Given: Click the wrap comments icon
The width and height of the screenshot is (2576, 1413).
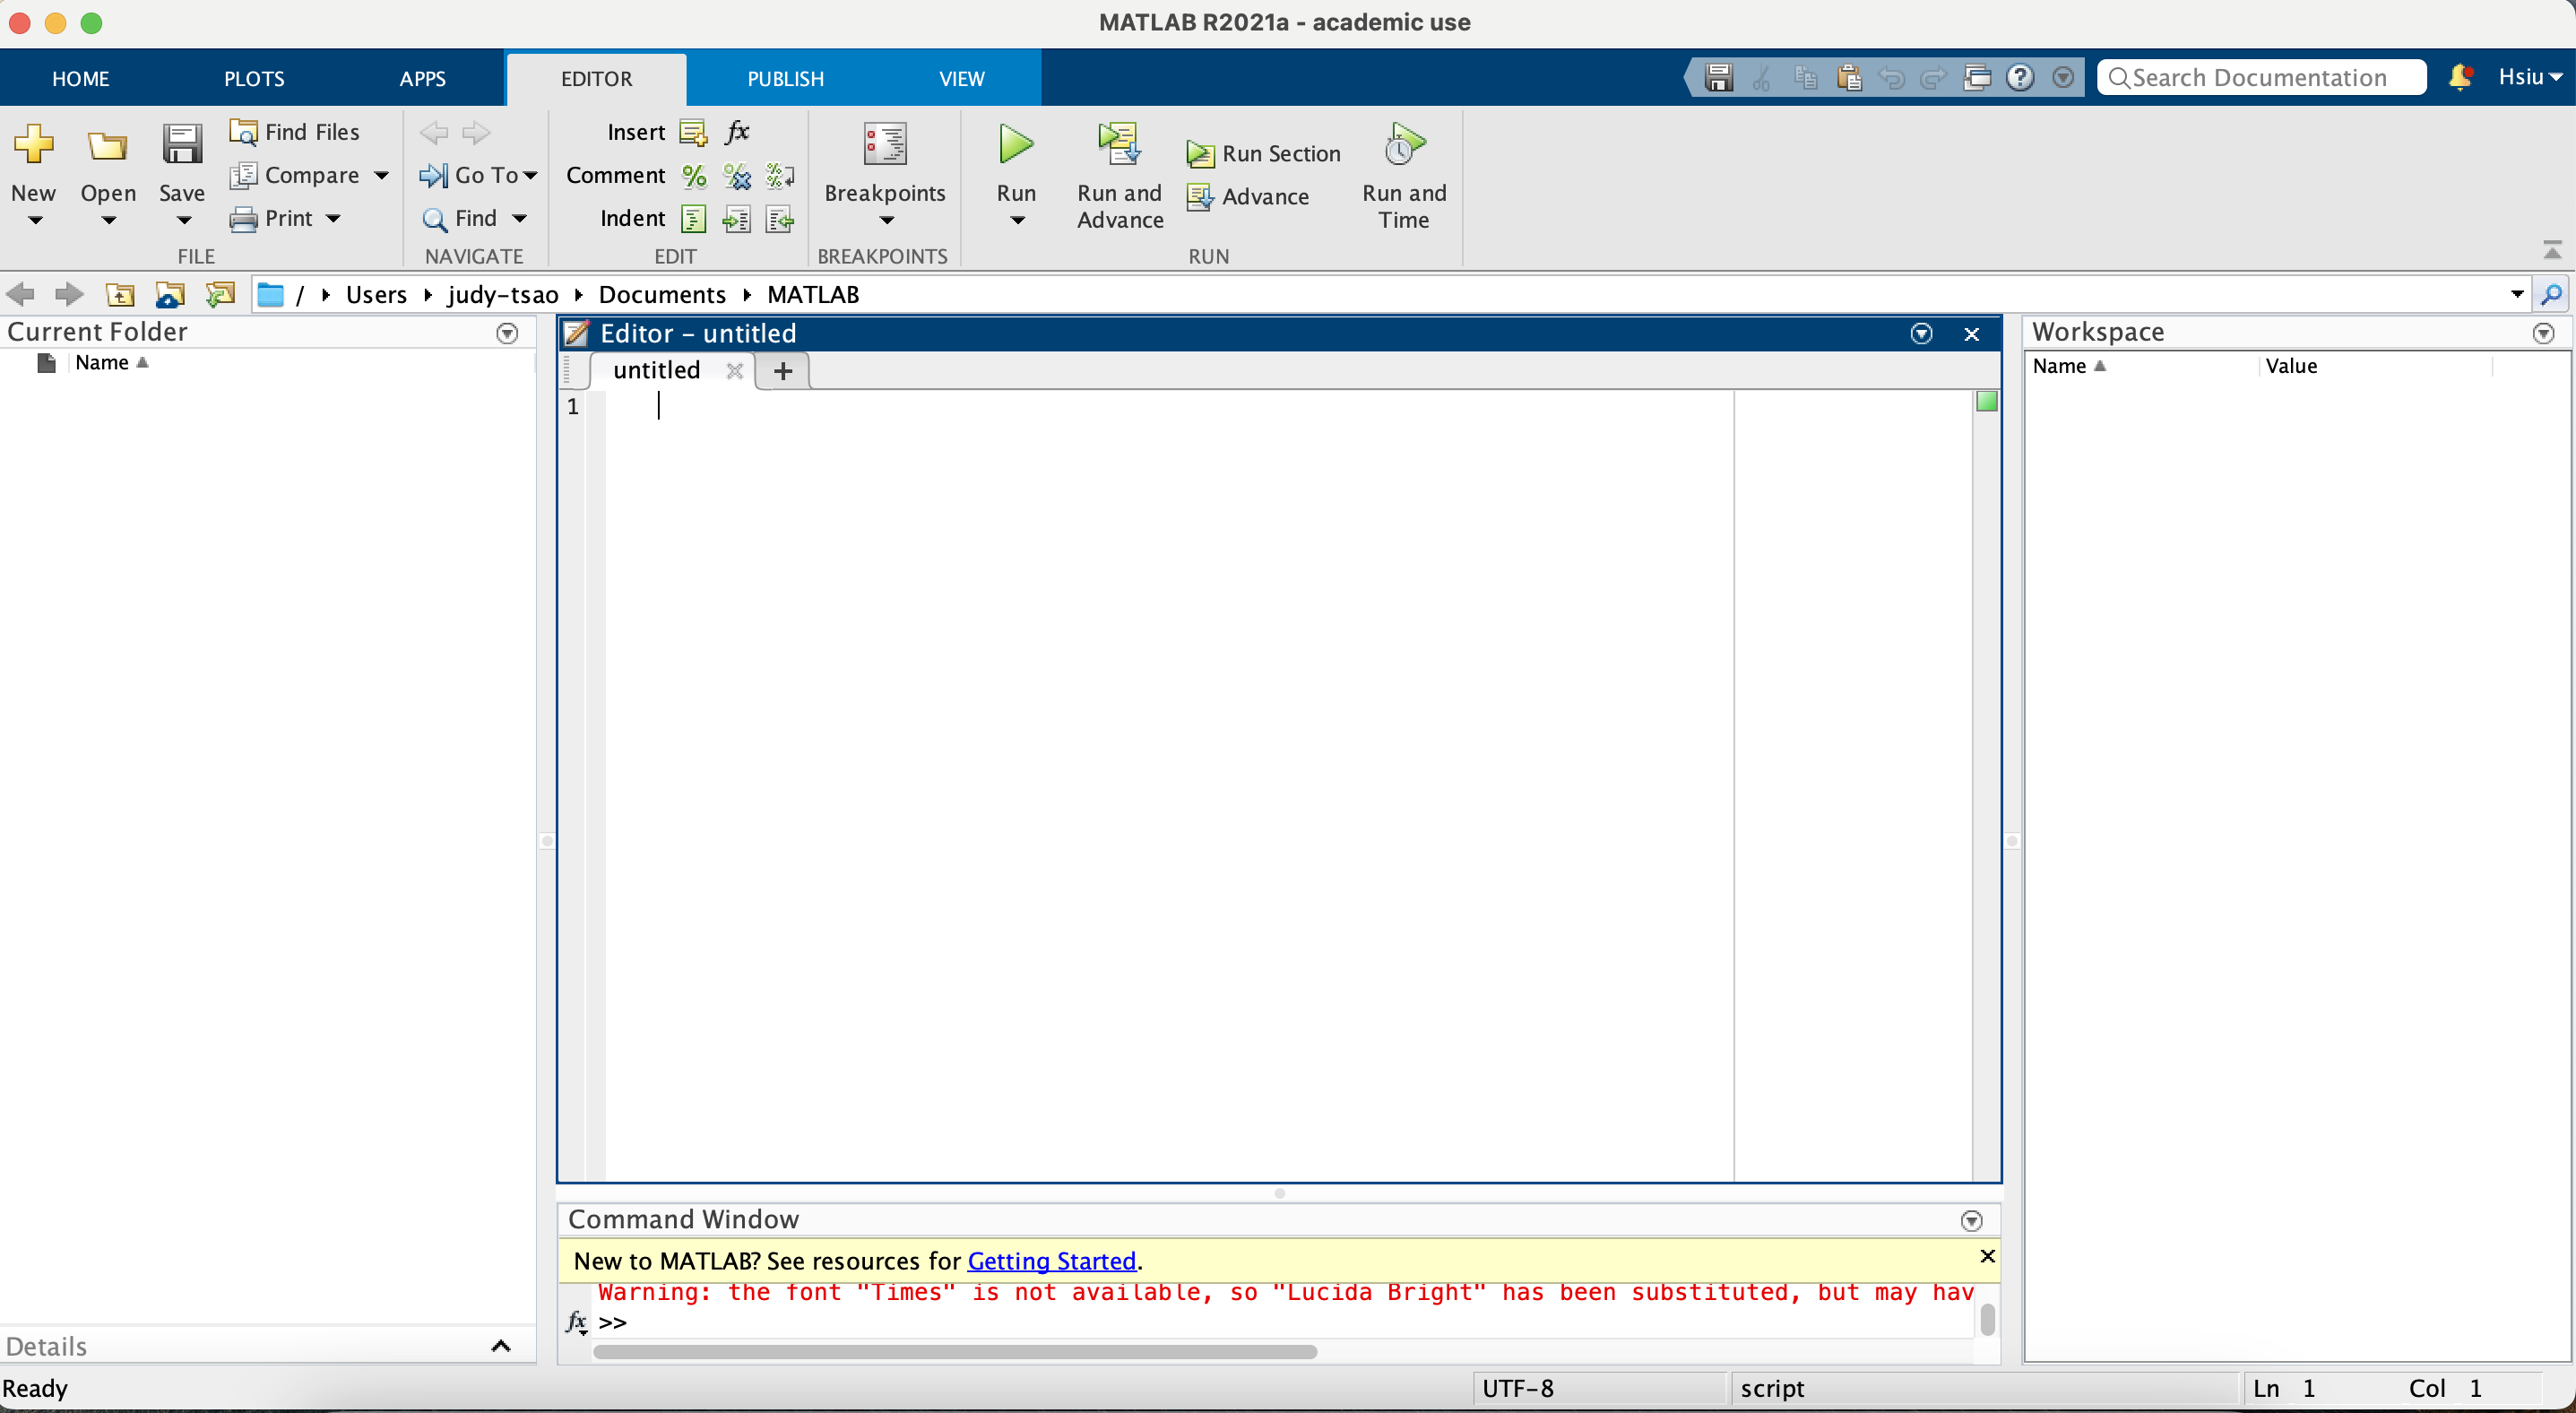Looking at the screenshot, I should pyautogui.click(x=780, y=176).
